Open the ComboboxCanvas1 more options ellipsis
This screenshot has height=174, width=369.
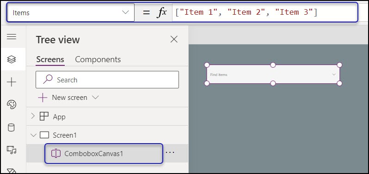click(170, 152)
